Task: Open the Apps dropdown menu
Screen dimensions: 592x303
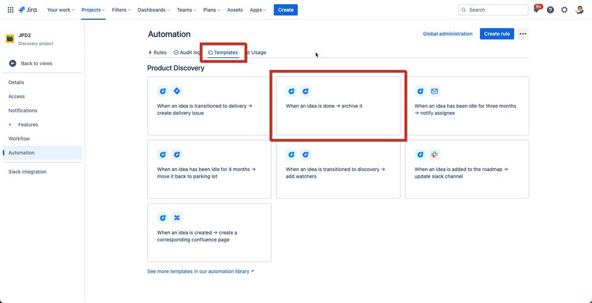Action: (x=258, y=10)
